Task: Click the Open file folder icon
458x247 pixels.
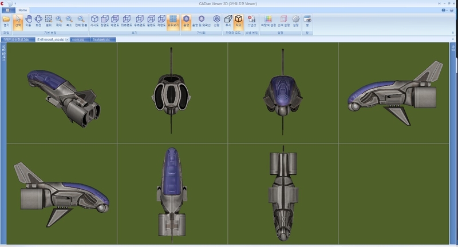Action: pyautogui.click(x=6, y=21)
